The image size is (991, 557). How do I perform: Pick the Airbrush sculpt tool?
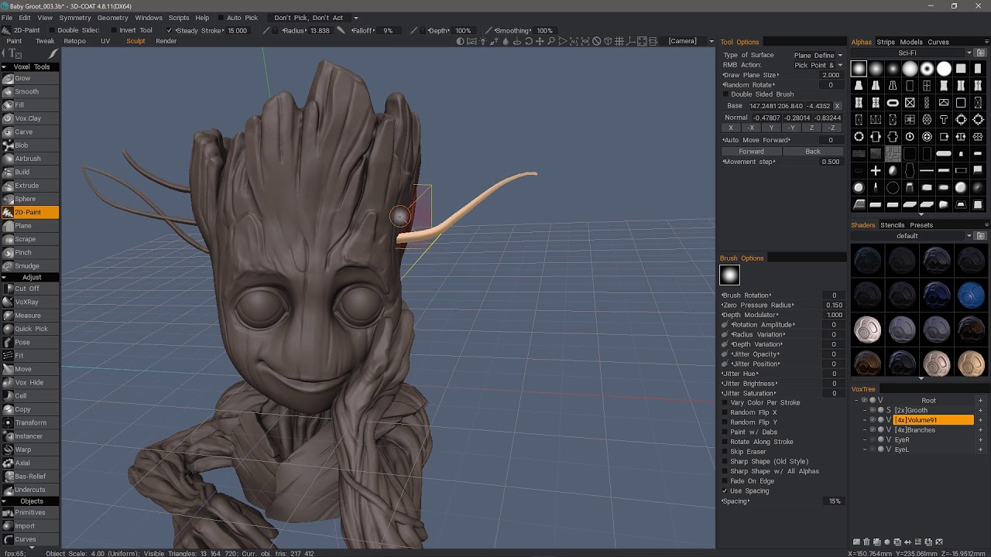(28, 159)
